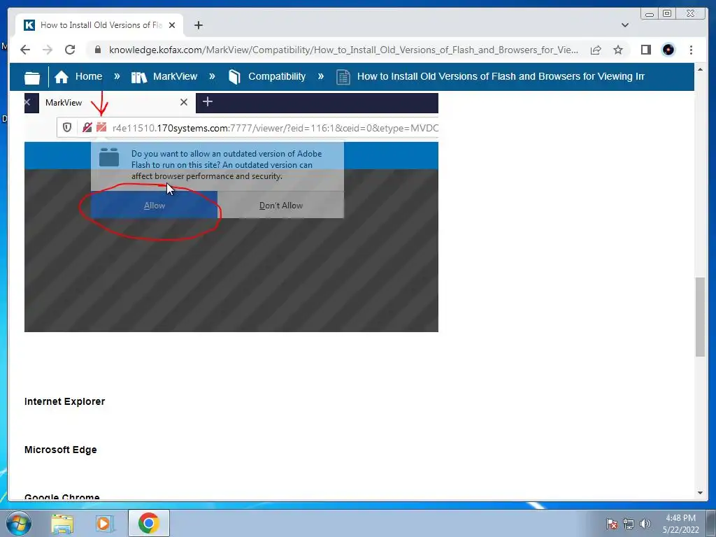
Task: Select the How to Install Old Versions tab
Action: point(99,25)
